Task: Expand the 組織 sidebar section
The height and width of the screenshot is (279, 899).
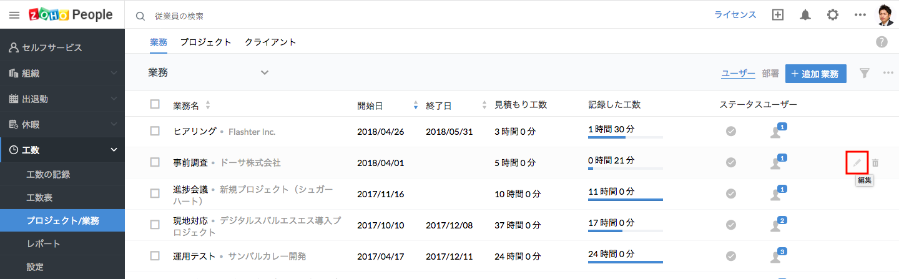Action: point(114,73)
